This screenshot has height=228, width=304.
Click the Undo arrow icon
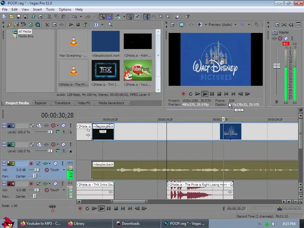(x=75, y=17)
